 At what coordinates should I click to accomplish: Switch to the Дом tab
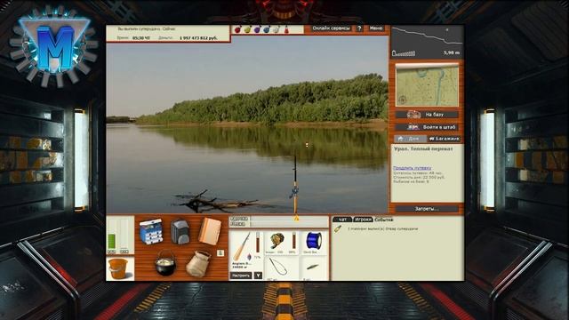pos(410,139)
